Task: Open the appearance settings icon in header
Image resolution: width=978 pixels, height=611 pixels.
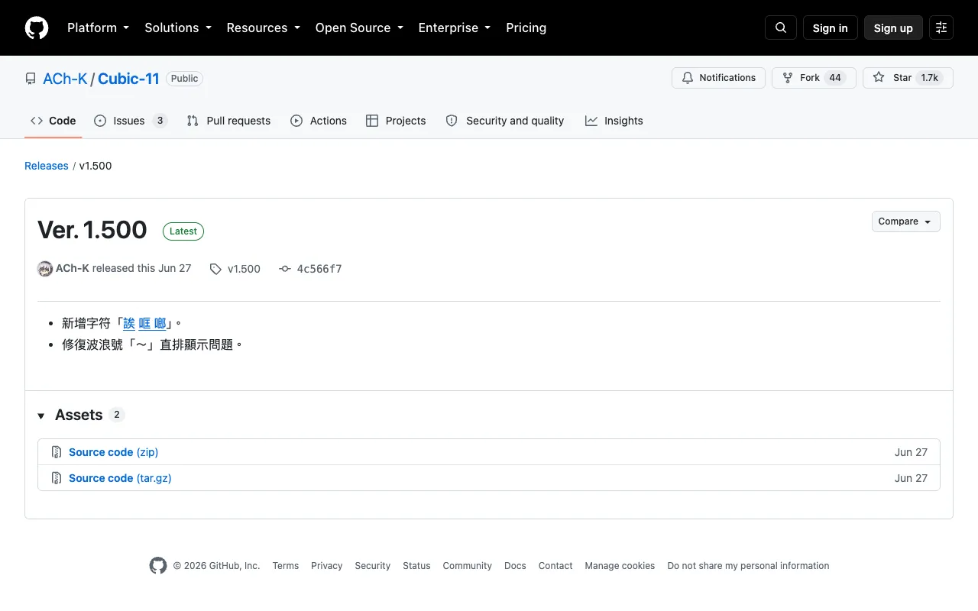Action: (941, 27)
